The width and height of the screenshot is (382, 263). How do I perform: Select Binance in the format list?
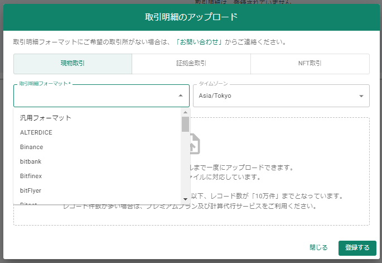pos(98,147)
